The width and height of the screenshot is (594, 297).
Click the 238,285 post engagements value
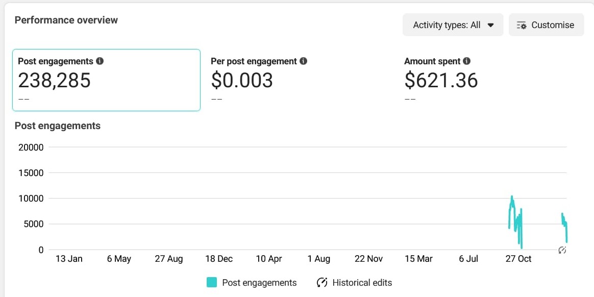(55, 81)
